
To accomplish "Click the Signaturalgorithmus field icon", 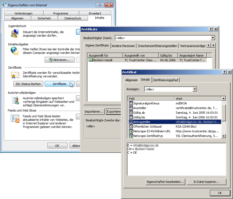I will pos(130,103).
